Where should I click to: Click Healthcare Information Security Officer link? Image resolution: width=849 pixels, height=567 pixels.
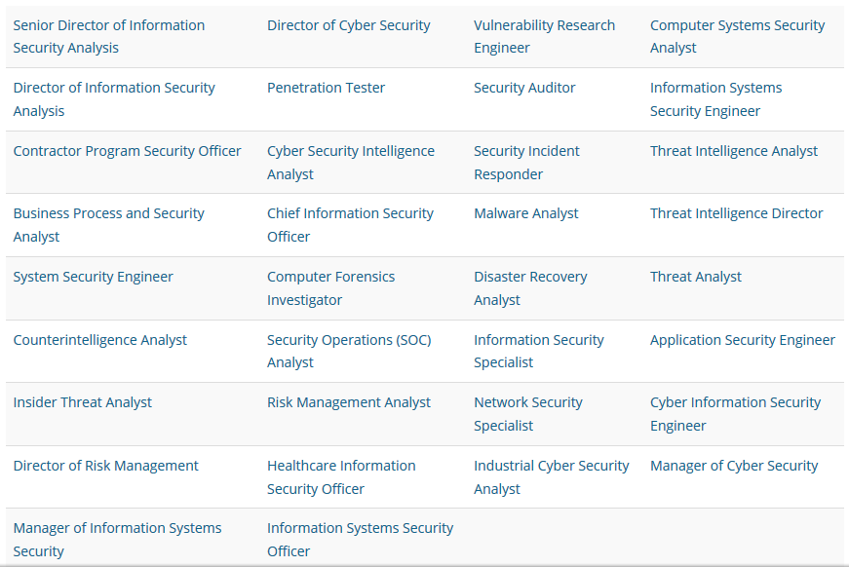[341, 477]
